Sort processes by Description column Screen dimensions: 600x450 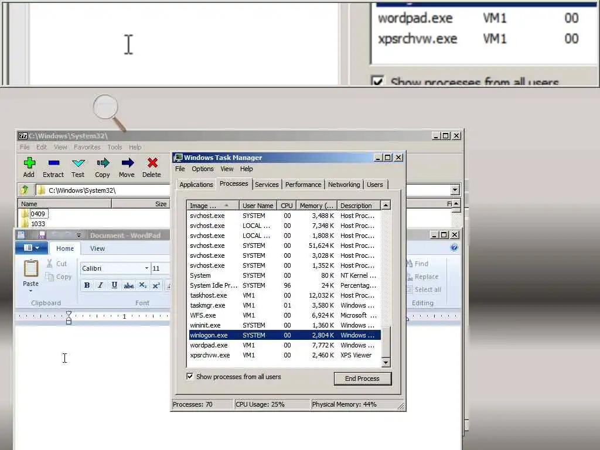pos(359,206)
